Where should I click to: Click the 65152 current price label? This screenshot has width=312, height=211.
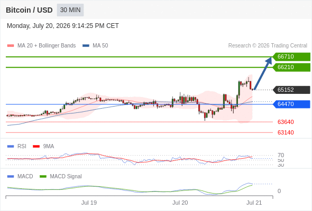point(291,90)
